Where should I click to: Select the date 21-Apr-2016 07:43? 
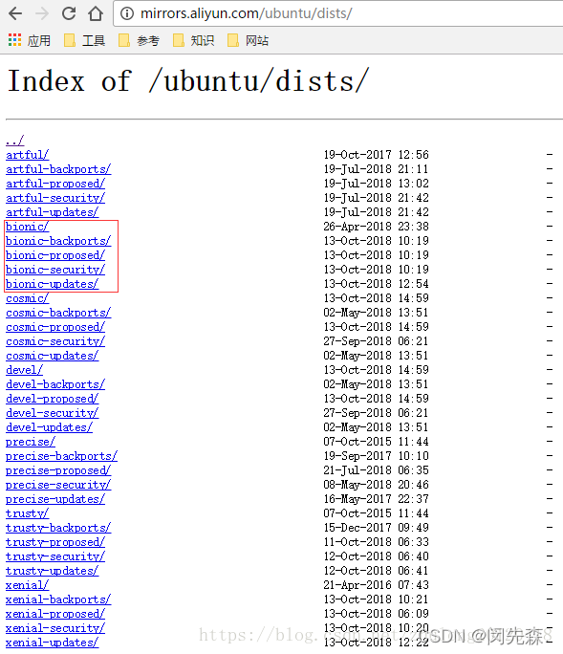377,585
